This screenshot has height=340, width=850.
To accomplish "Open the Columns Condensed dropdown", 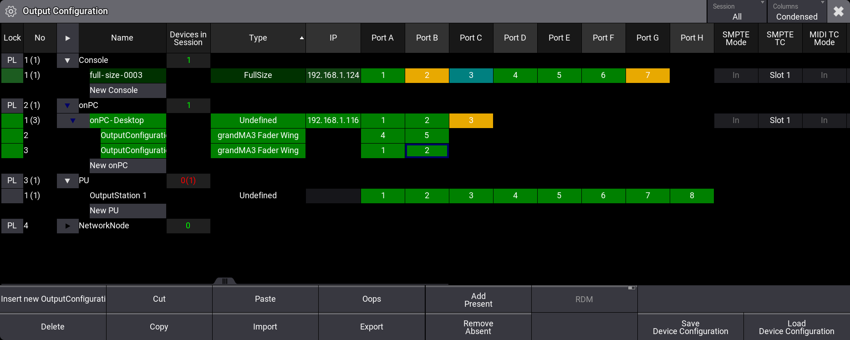I will point(797,12).
